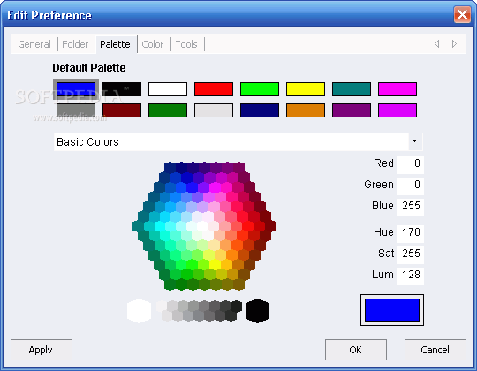477x371 pixels.
Task: Select the blue default palette swatch
Action: tap(76, 89)
